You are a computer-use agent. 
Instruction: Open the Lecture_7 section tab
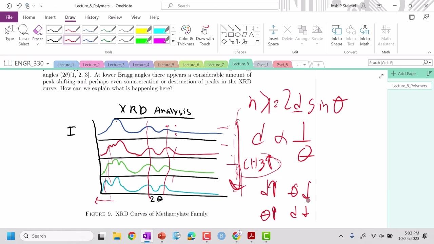(216, 65)
